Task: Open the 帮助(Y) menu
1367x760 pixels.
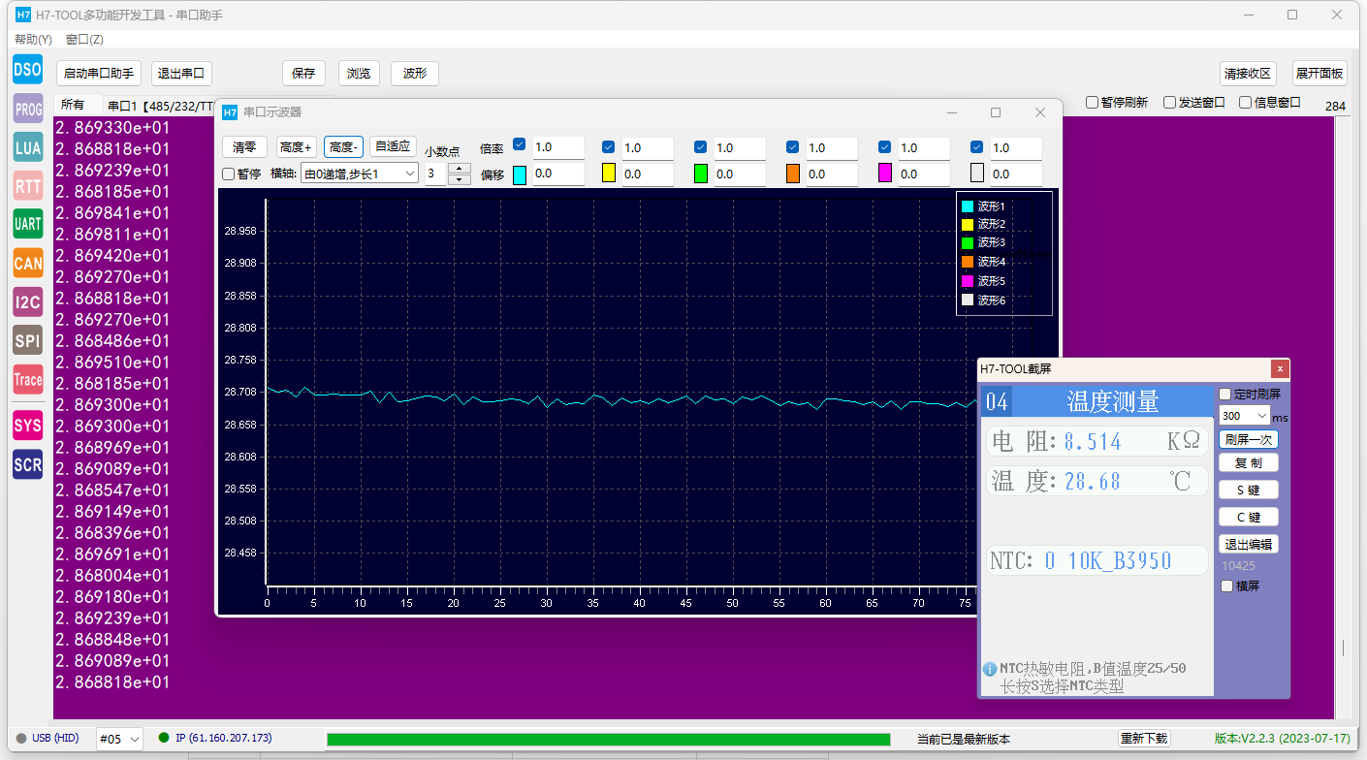Action: pos(33,40)
